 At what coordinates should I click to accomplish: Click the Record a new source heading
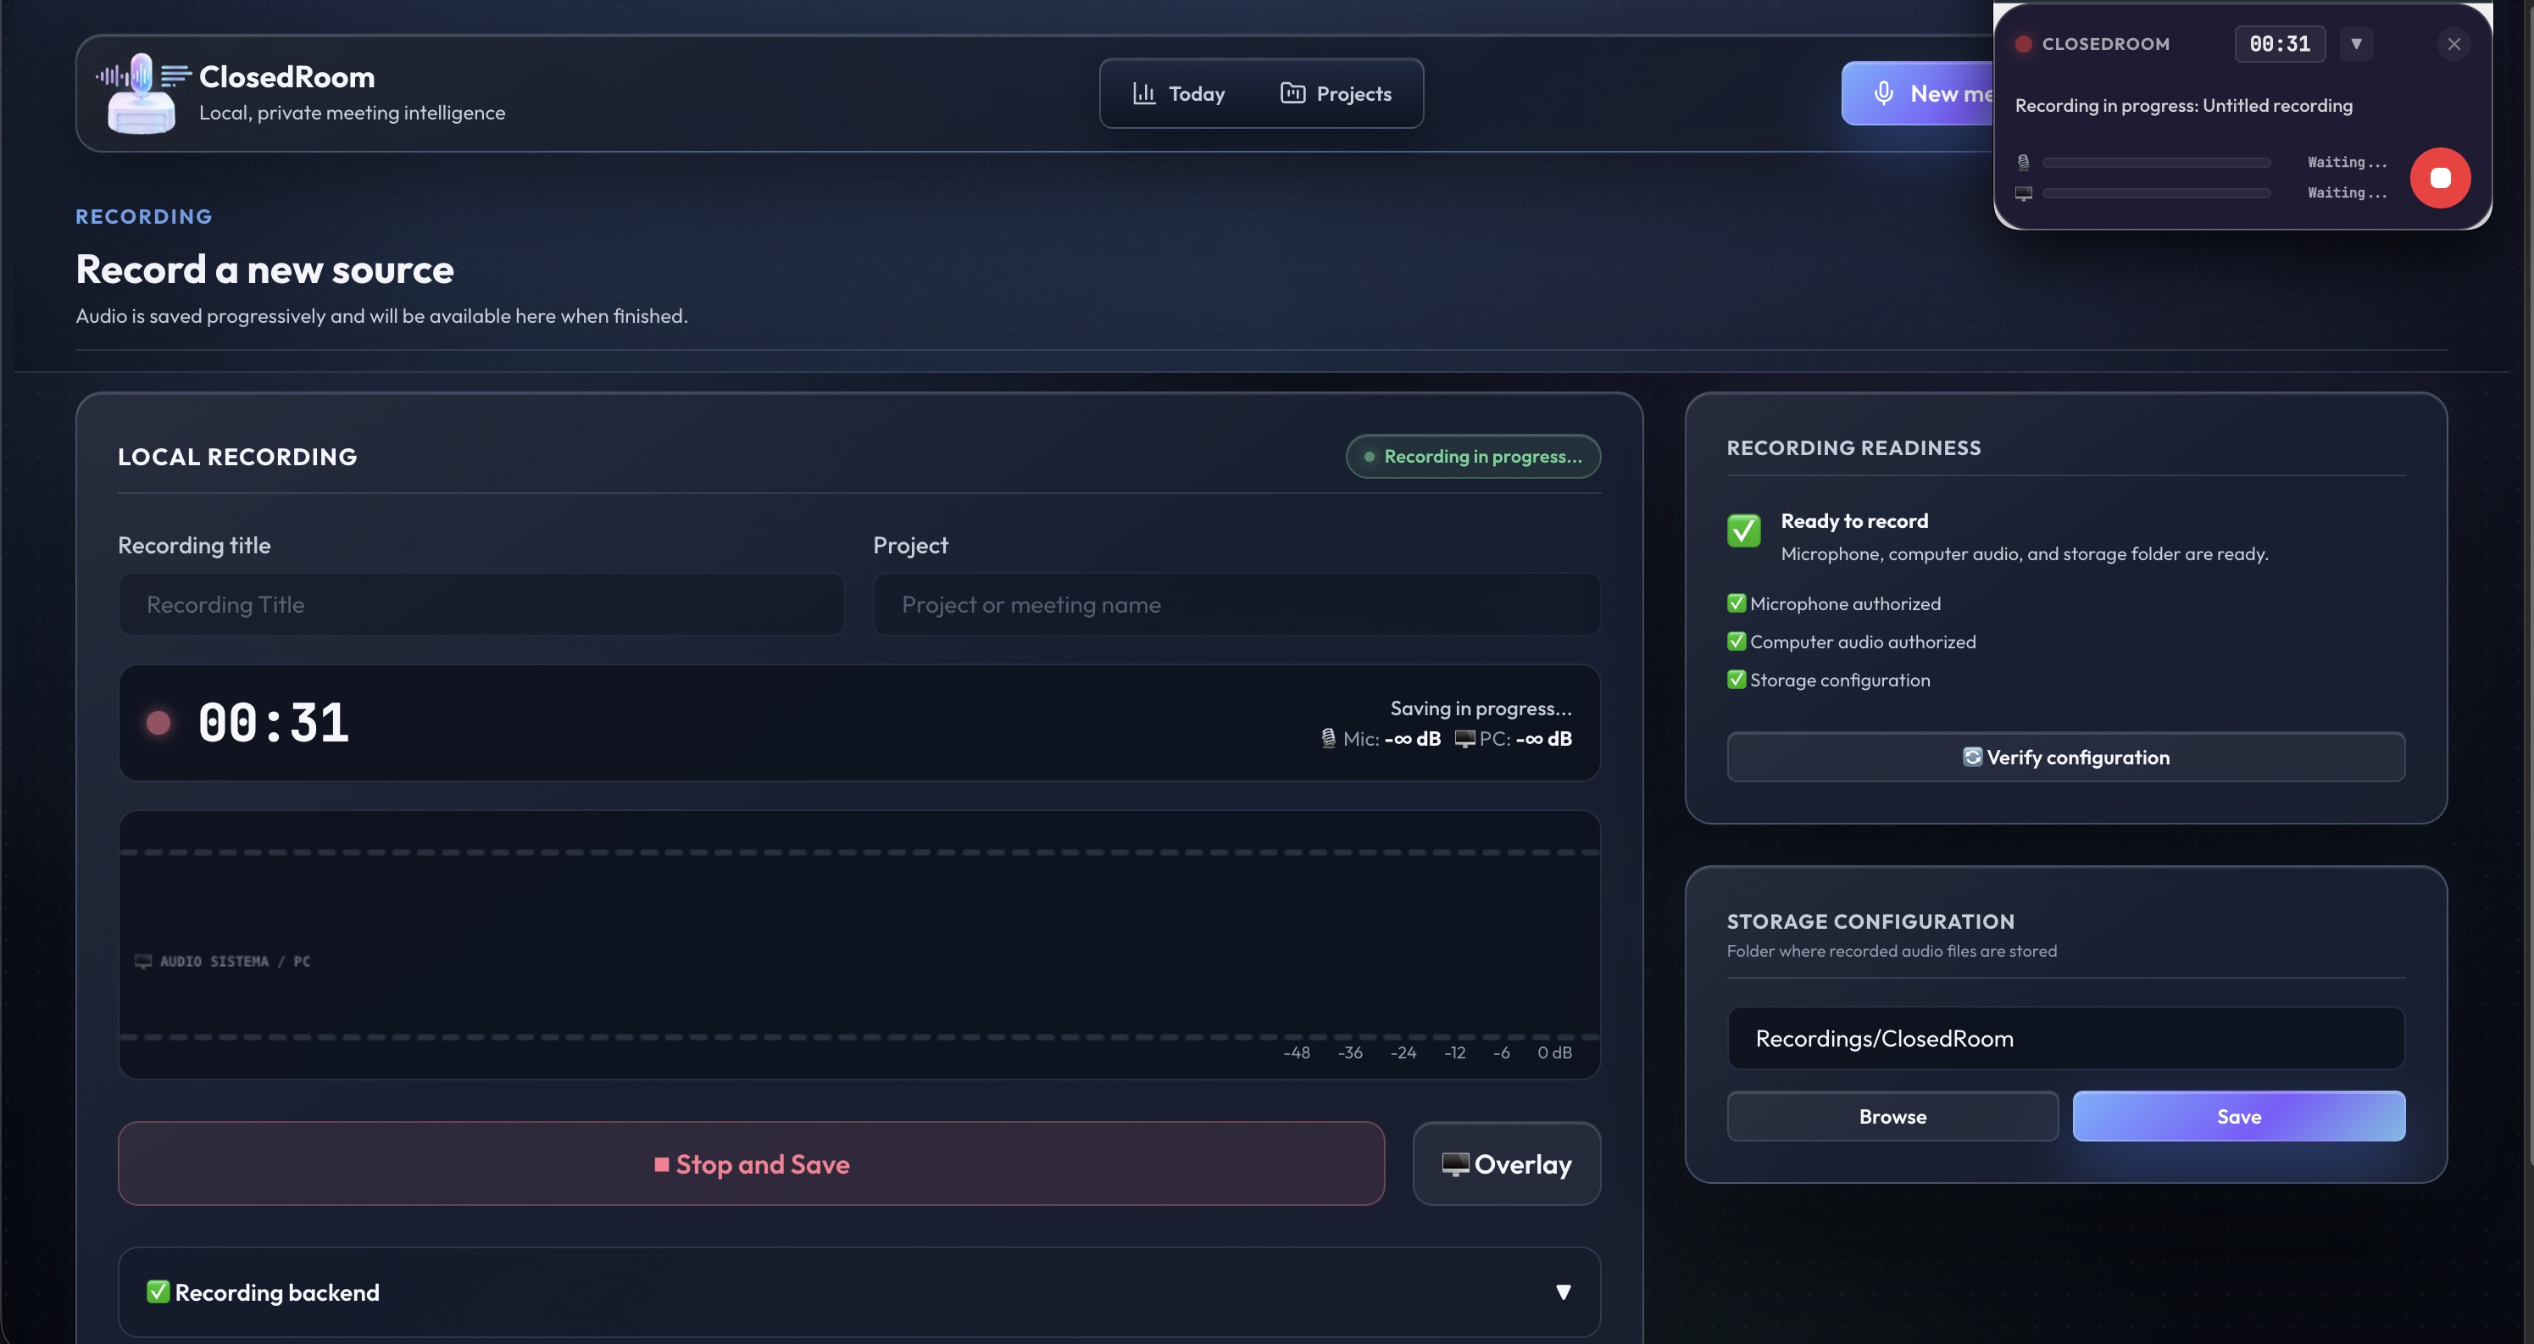point(264,269)
